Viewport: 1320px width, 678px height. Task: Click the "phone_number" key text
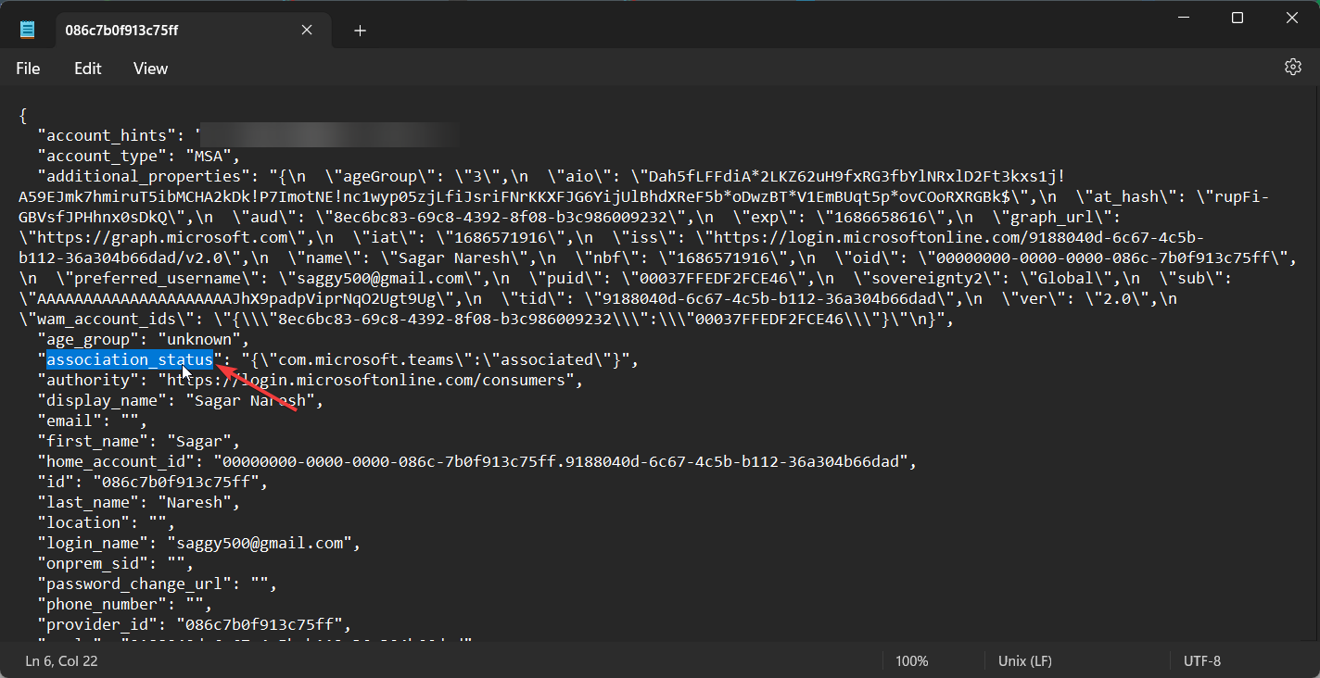(102, 604)
